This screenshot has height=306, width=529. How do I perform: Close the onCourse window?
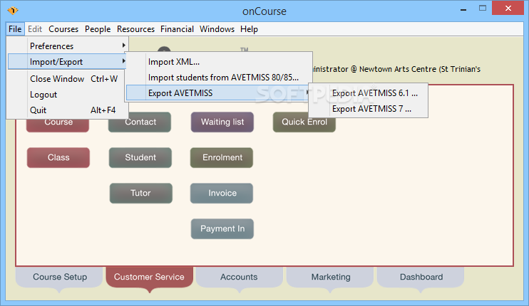coord(508,9)
